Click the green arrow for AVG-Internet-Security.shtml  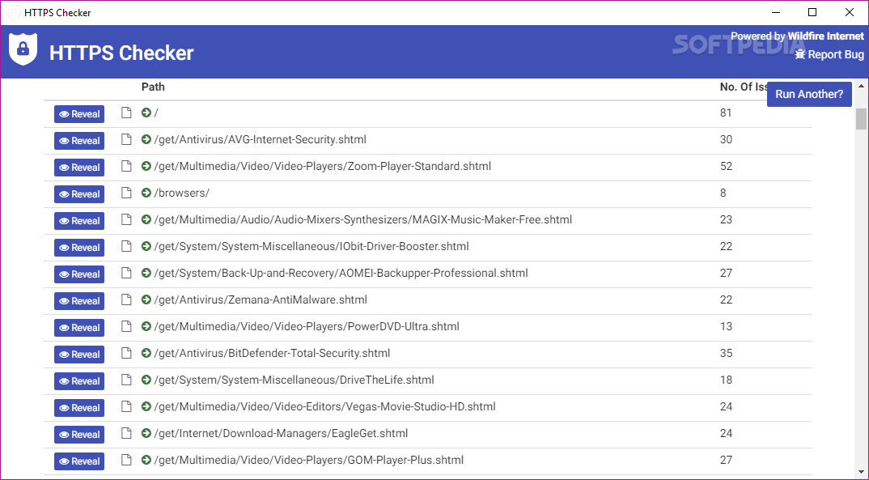coord(146,139)
